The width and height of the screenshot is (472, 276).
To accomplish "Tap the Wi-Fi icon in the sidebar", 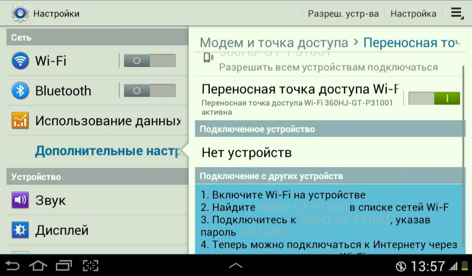I will [20, 61].
